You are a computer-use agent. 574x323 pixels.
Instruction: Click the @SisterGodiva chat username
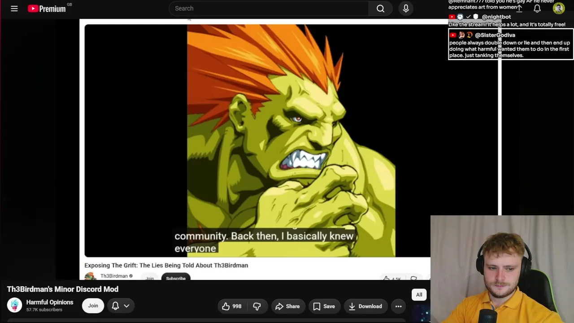coord(495,35)
